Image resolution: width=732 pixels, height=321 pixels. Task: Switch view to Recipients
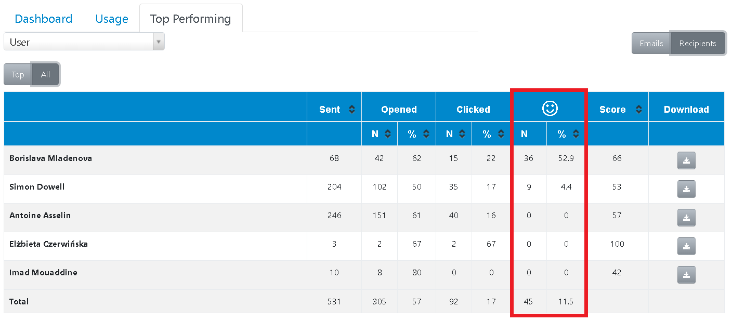tap(698, 43)
